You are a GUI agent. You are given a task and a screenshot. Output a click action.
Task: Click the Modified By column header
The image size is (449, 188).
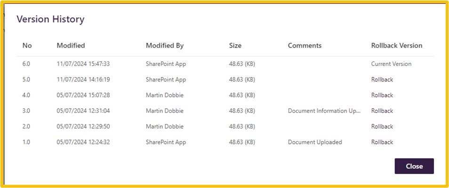click(165, 46)
